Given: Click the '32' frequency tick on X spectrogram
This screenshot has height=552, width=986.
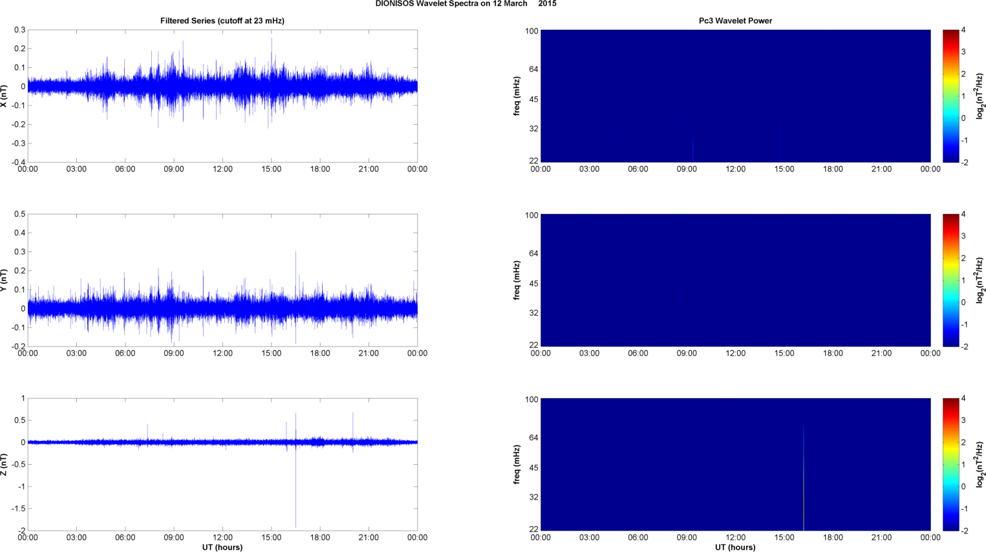Looking at the screenshot, I should pyautogui.click(x=533, y=129).
